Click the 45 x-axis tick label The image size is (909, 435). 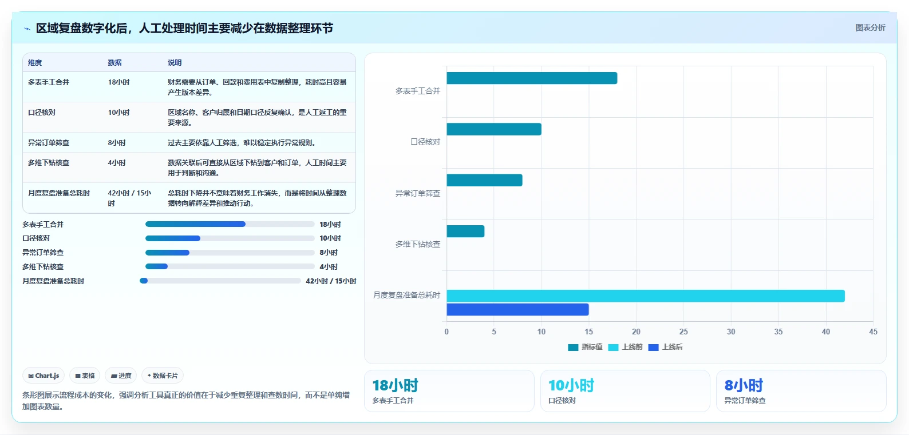coord(873,332)
